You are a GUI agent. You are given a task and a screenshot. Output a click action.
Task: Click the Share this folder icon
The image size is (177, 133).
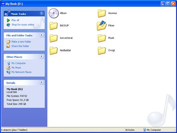[x=8, y=46]
